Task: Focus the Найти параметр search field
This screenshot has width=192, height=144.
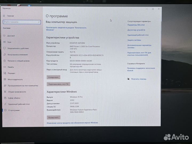Action: point(22,22)
